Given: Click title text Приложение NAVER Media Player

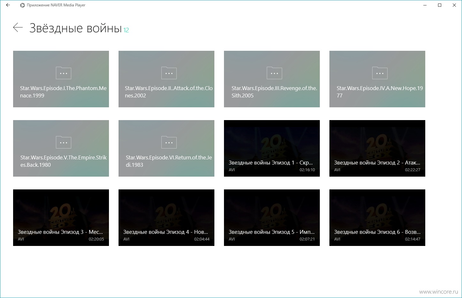Looking at the screenshot, I should pyautogui.click(x=56, y=5).
